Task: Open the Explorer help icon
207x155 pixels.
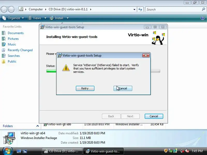Action: (203, 18)
